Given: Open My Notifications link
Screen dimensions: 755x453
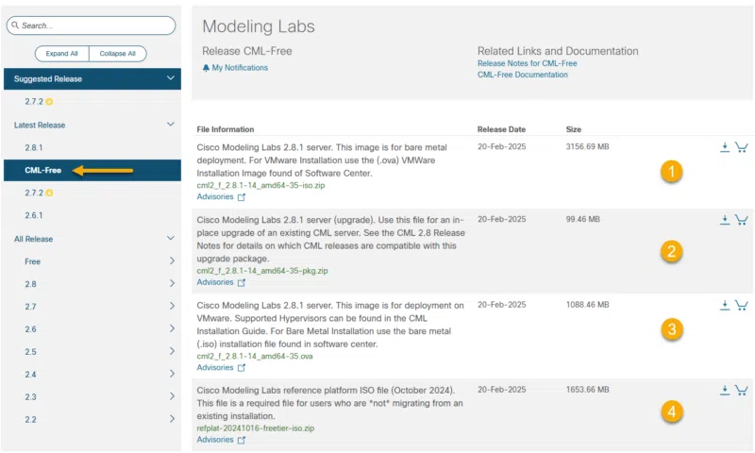Looking at the screenshot, I should 239,68.
